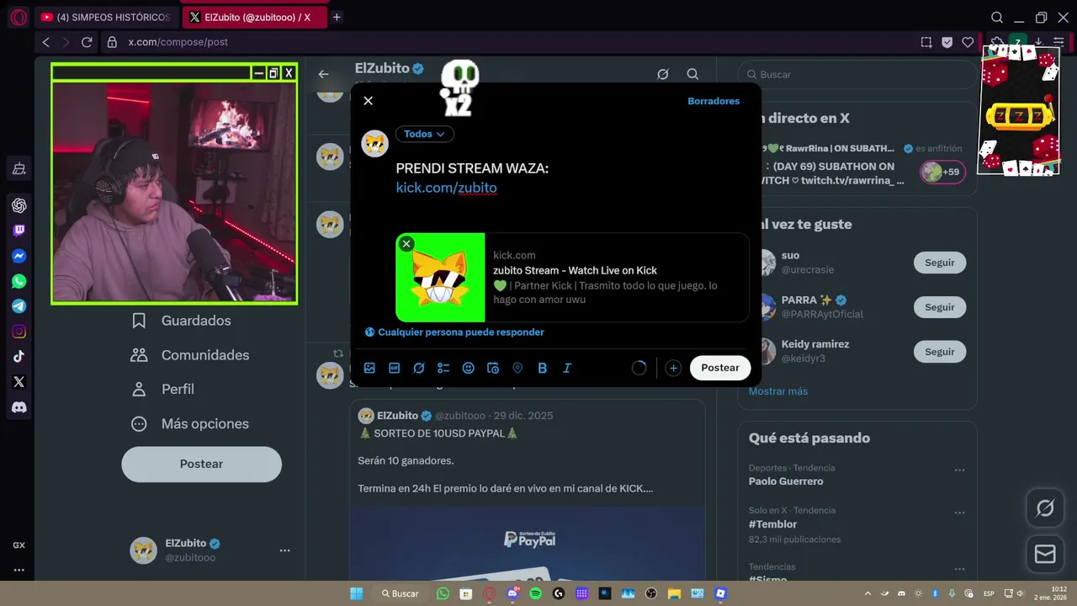Open Opera GX AI sidebar icon

pyautogui.click(x=19, y=205)
